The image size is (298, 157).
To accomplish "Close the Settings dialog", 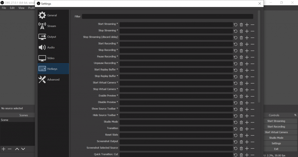I will (x=260, y=3).
